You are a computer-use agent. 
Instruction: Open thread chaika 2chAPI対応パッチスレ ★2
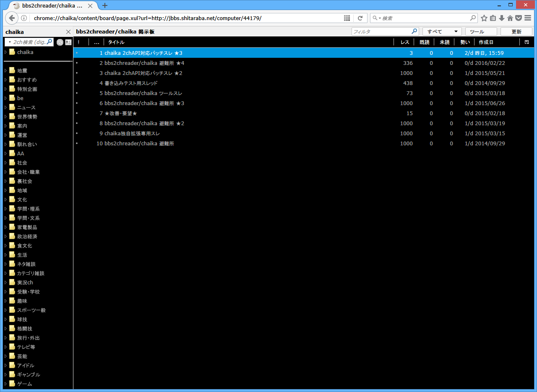pyautogui.click(x=143, y=73)
